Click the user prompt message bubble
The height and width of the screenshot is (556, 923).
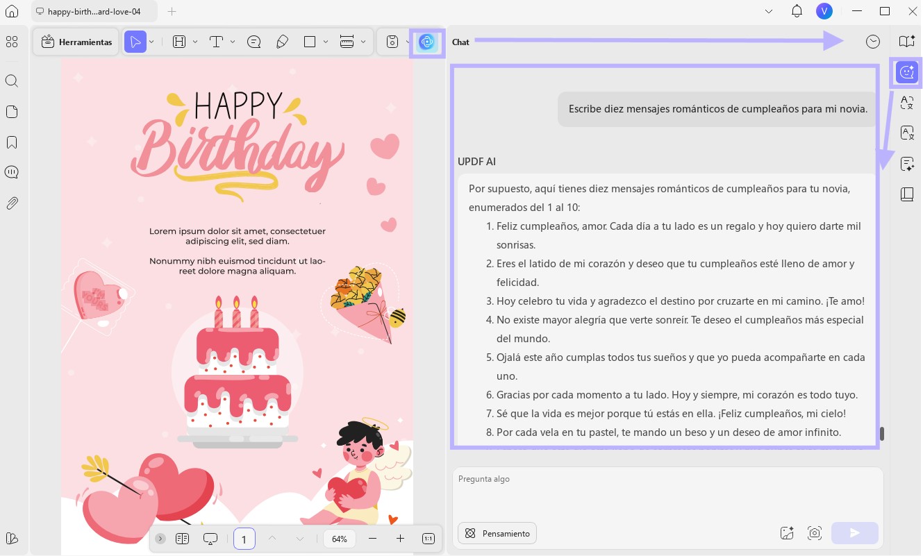(x=717, y=109)
